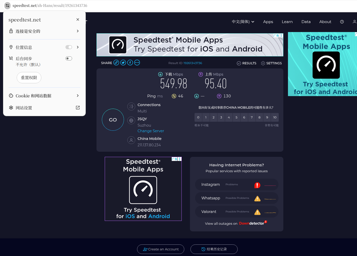Click the bottom-left Speedtest Mobile Apps ad
Image resolution: width=357 pixels, height=256 pixels.
(143, 189)
